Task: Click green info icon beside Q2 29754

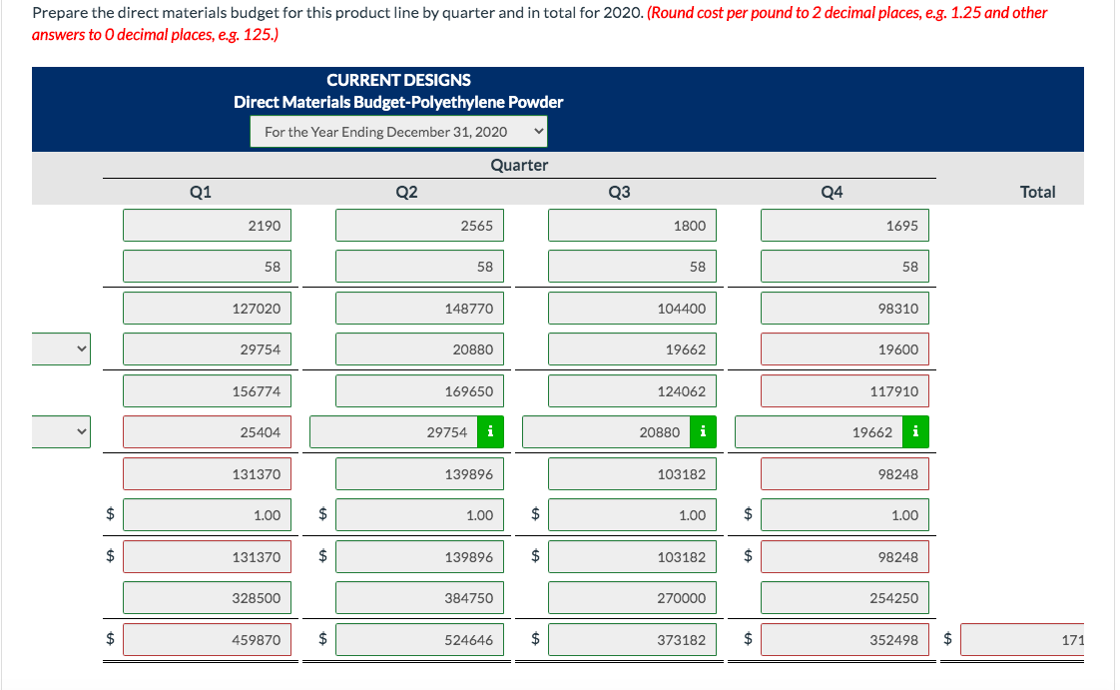Action: [x=490, y=432]
